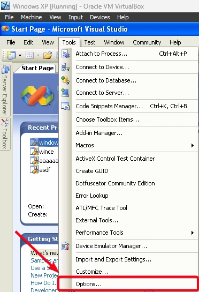Open VirtualBox Machine menu

coord(31,17)
